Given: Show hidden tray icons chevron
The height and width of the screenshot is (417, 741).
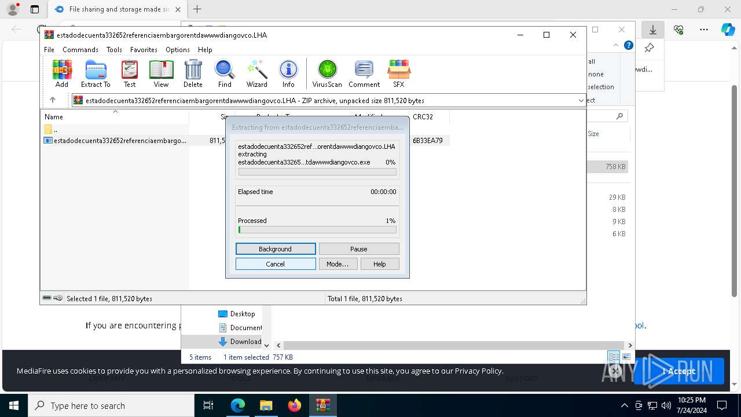Looking at the screenshot, I should click(x=624, y=405).
